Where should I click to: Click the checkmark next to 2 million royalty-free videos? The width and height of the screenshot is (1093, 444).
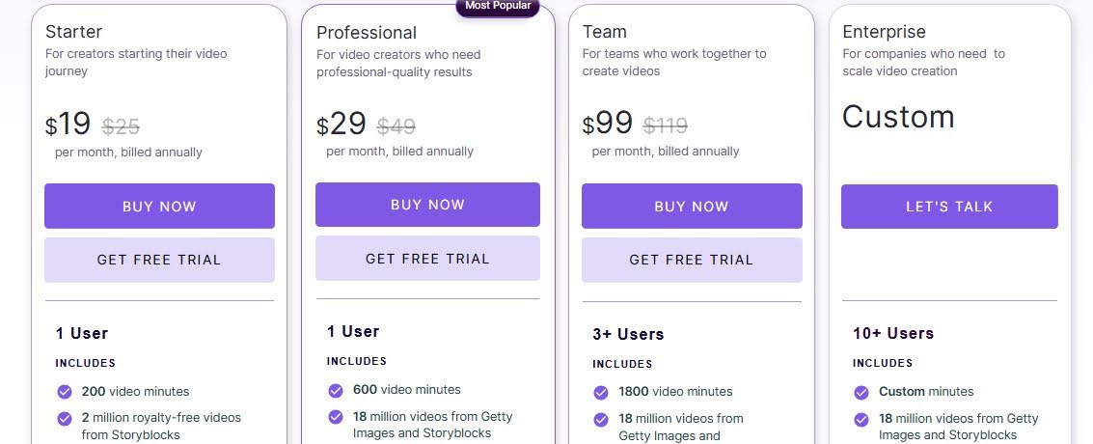(x=65, y=419)
